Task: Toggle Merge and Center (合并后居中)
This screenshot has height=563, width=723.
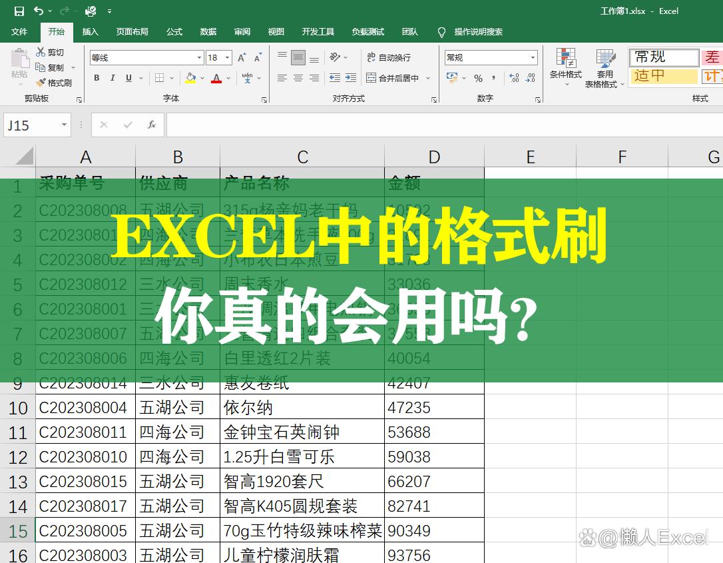Action: pos(393,78)
